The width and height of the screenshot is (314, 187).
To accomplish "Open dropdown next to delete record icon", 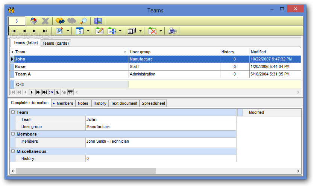I will (161, 31).
